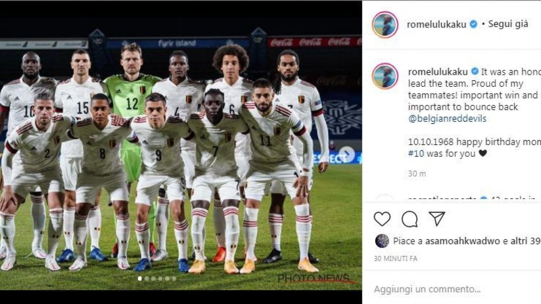The width and height of the screenshot is (541, 304).
Task: Jump to the second carousel dot
Action: (x=147, y=278)
